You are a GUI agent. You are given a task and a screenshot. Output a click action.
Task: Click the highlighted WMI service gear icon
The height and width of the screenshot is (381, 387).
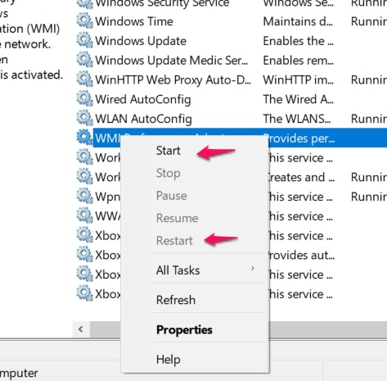point(84,138)
